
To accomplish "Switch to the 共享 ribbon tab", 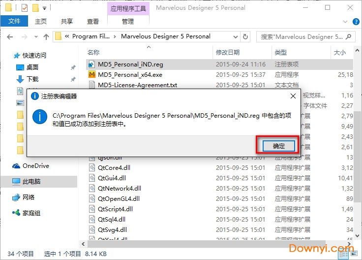I will (x=67, y=21).
